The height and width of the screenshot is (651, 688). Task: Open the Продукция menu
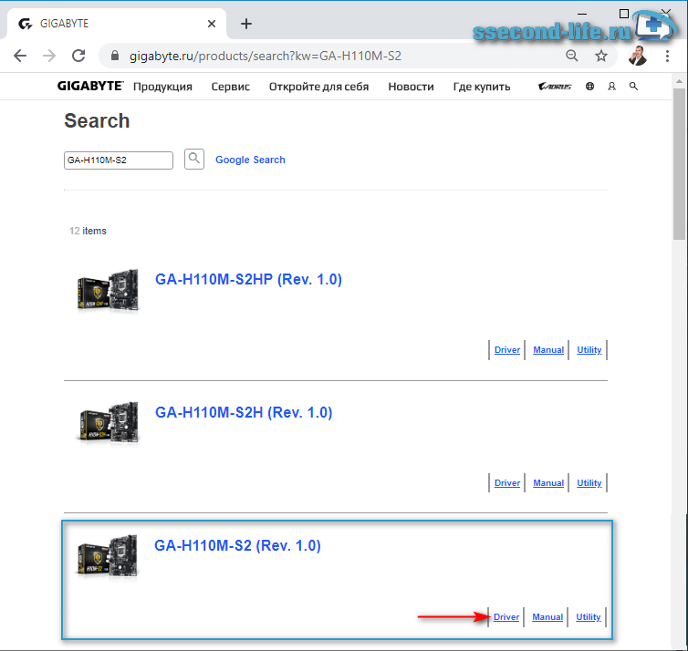162,87
